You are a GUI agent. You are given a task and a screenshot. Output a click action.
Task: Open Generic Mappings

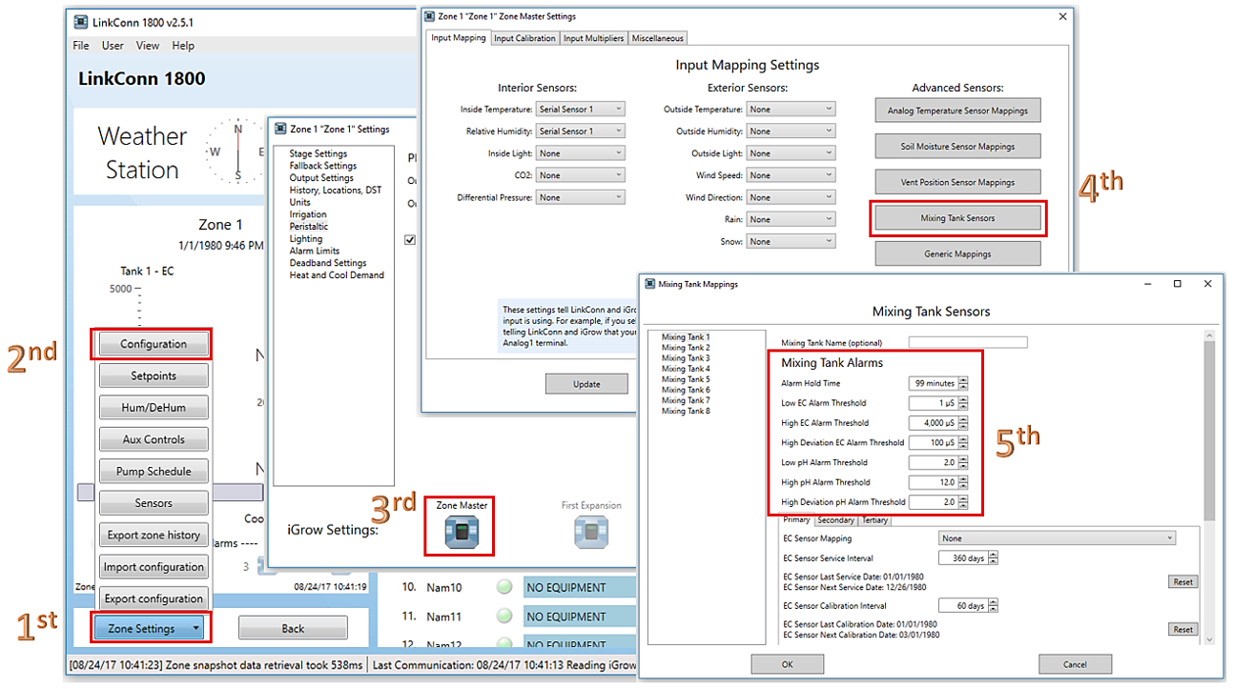[957, 254]
